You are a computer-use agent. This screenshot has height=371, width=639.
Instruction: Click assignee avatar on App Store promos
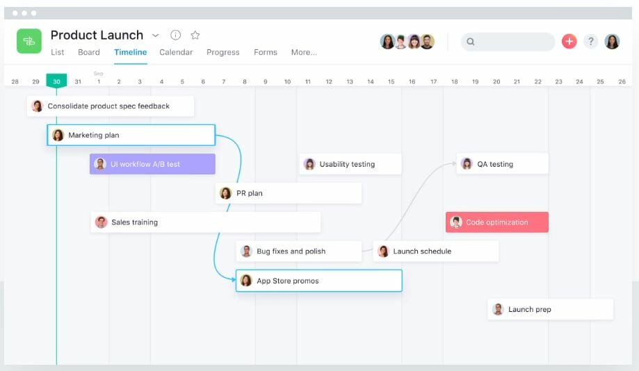[246, 281]
